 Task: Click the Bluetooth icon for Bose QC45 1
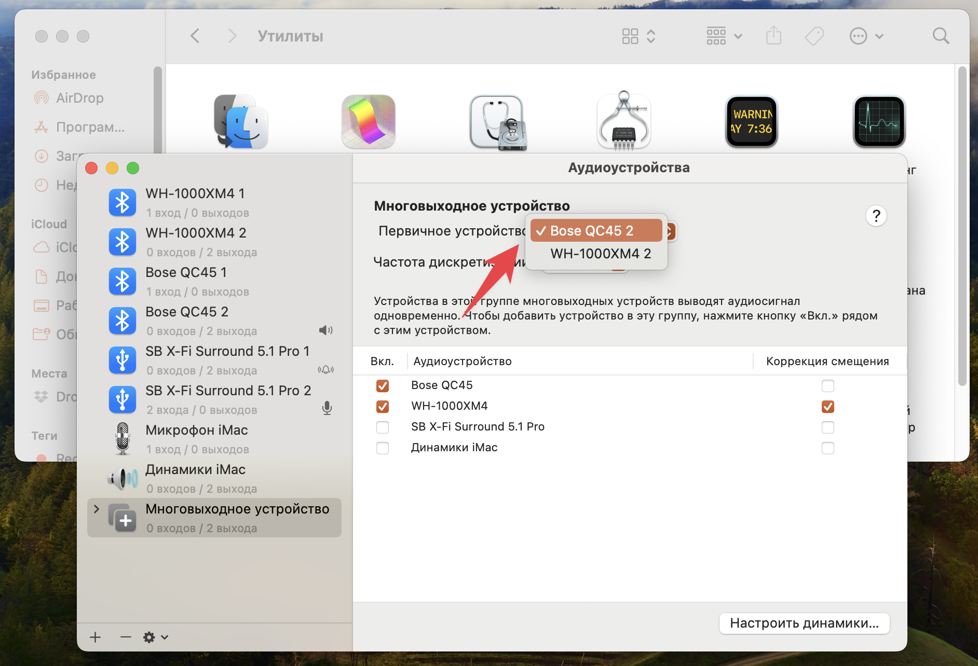pyautogui.click(x=122, y=281)
